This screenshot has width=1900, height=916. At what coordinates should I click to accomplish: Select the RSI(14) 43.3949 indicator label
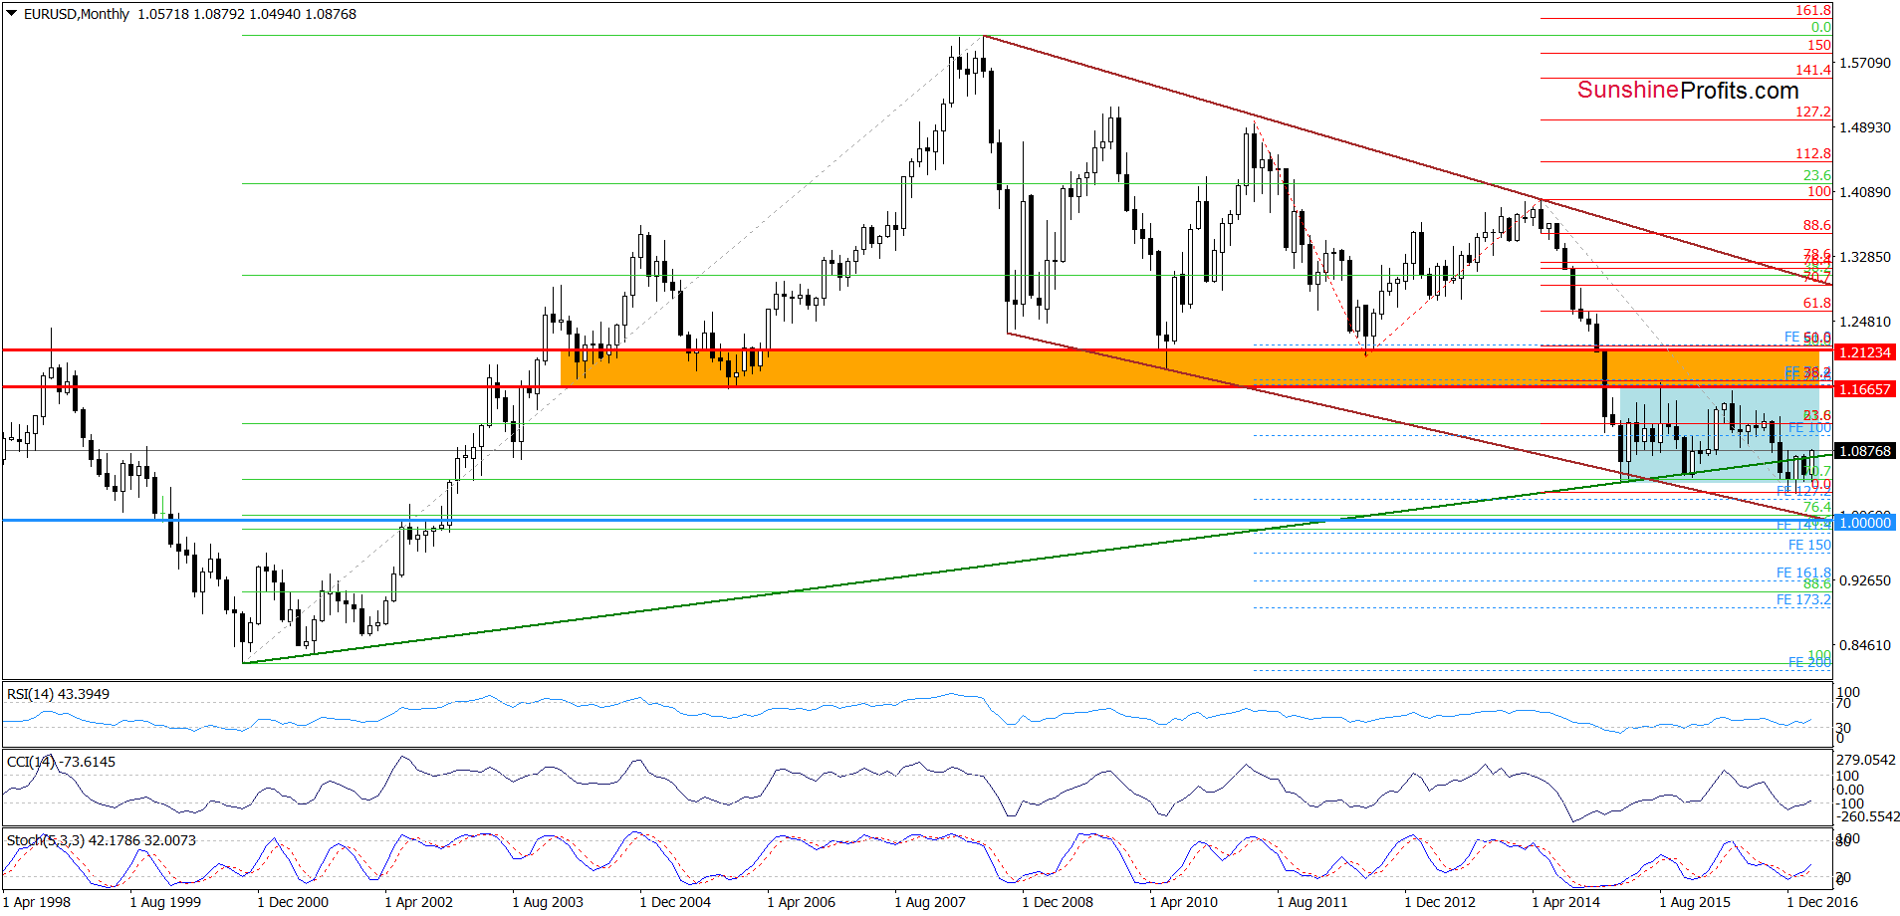[x=58, y=694]
